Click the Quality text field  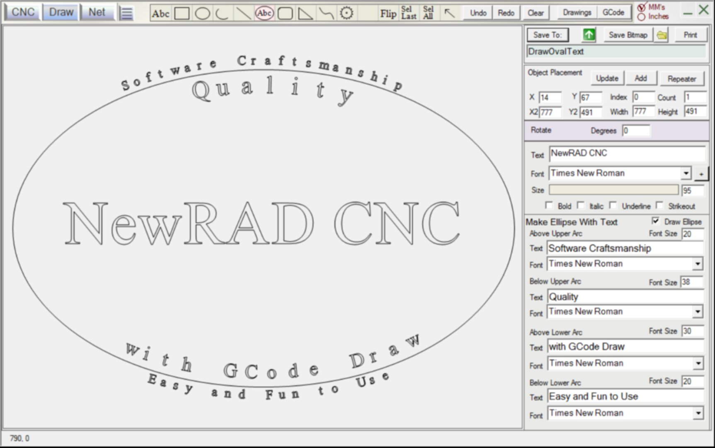[625, 297]
